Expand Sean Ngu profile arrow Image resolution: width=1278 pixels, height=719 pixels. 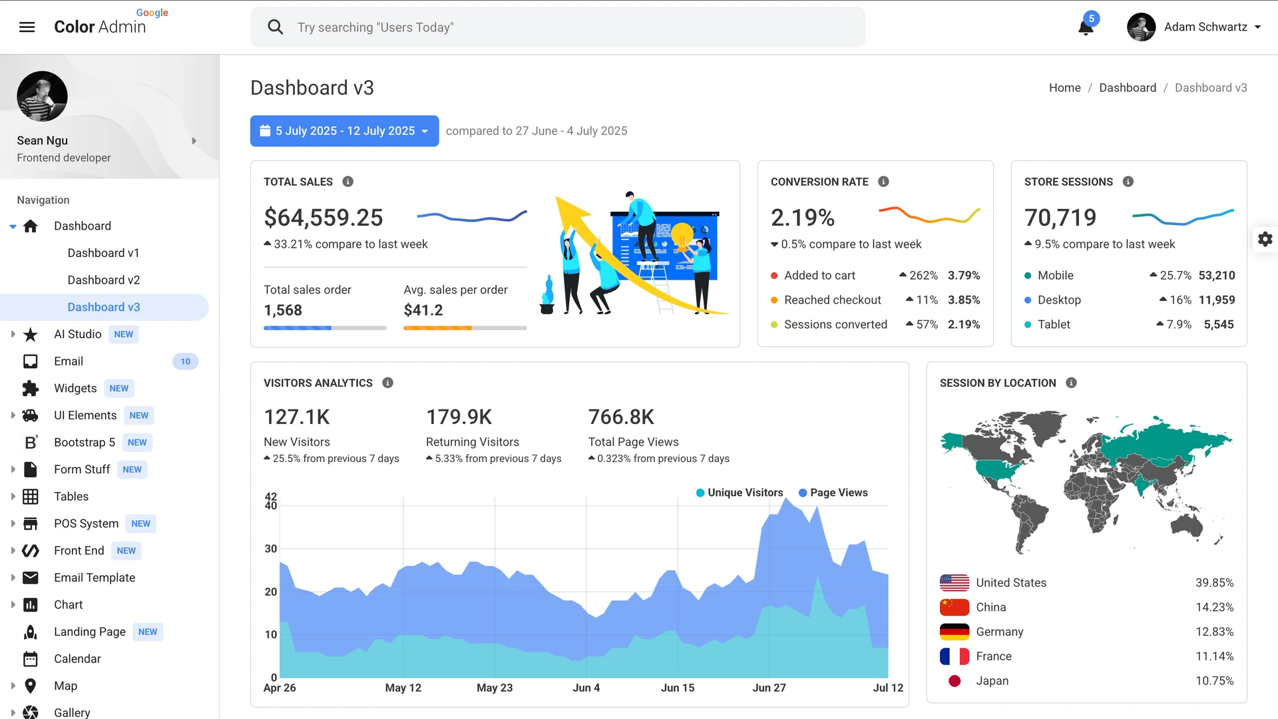(x=194, y=141)
